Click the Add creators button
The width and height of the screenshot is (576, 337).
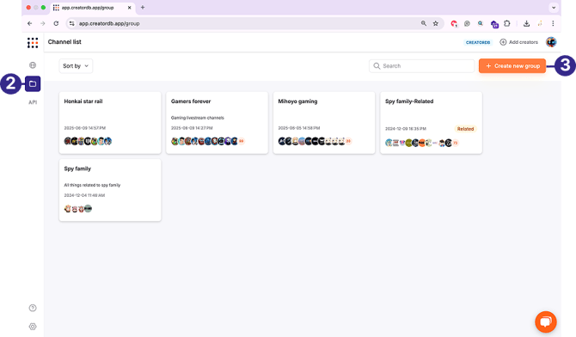(x=518, y=42)
